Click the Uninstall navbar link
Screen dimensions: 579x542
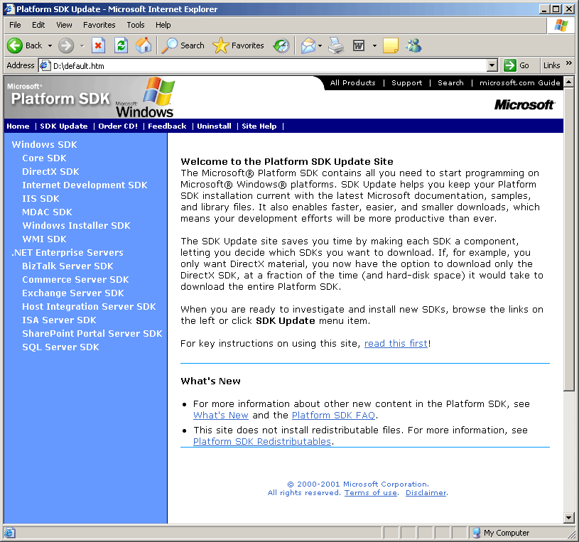click(214, 126)
